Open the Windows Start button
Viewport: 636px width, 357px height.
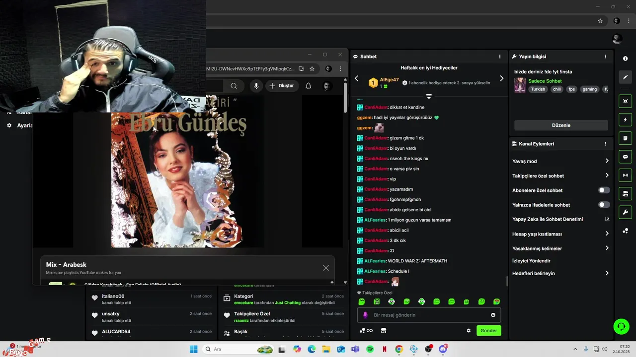(x=193, y=349)
